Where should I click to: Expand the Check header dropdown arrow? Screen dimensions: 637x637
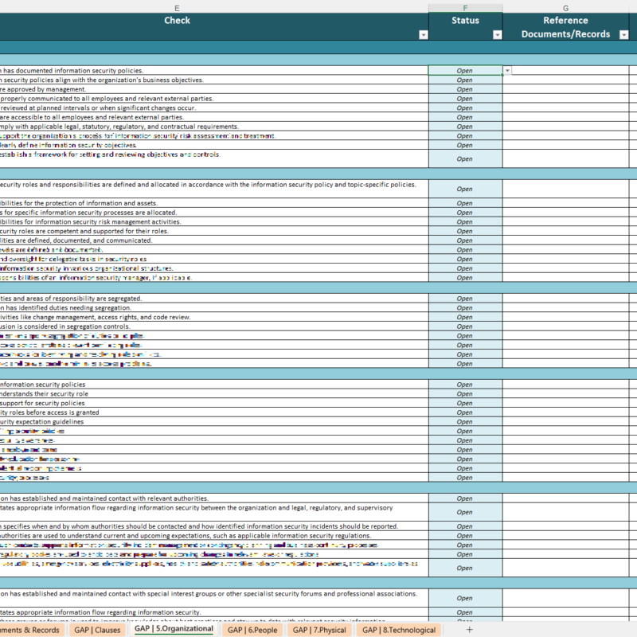422,35
